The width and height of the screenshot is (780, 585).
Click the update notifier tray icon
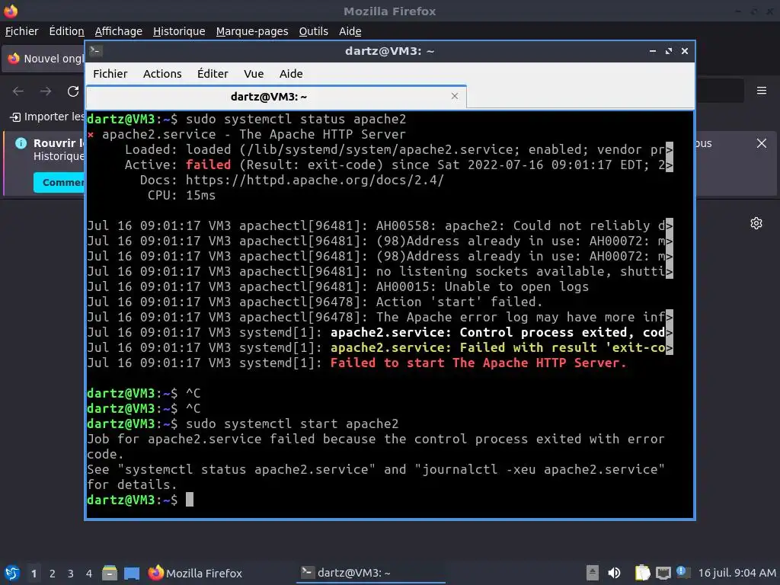click(x=683, y=573)
